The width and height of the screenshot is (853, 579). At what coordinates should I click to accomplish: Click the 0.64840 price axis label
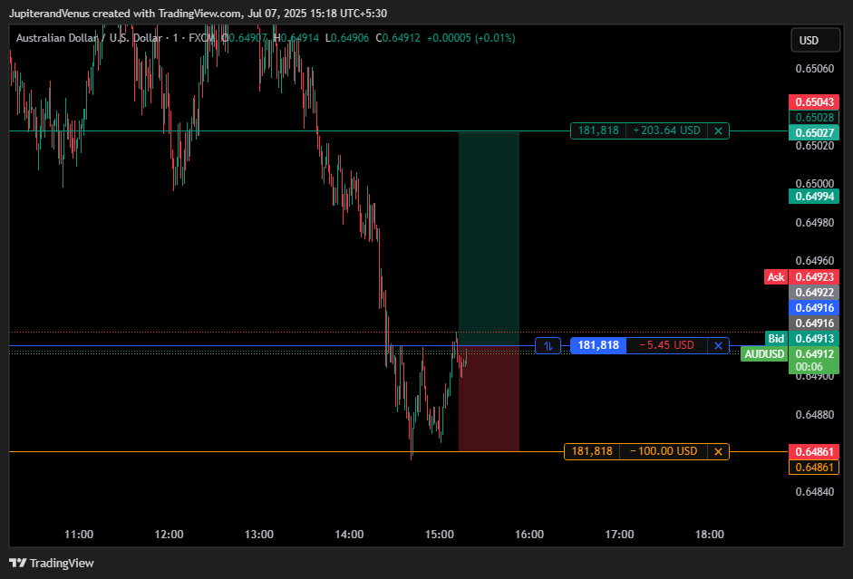(814, 492)
